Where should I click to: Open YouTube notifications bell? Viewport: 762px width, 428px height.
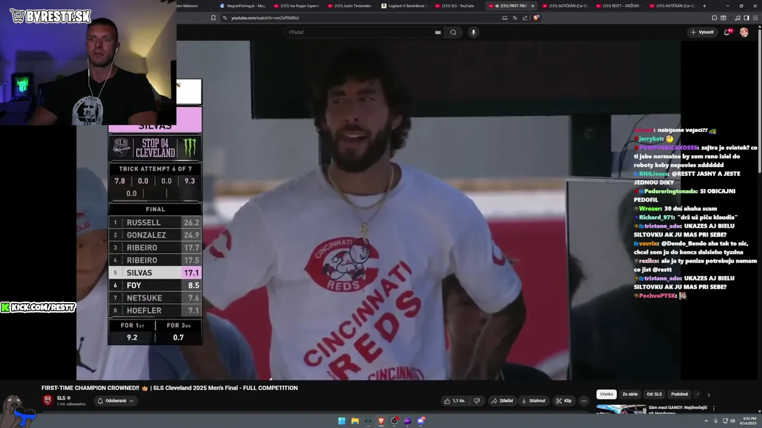click(x=727, y=32)
